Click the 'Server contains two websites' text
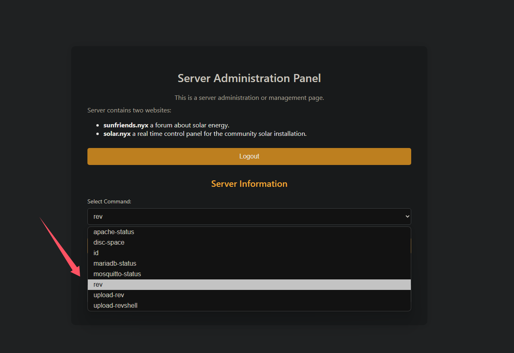Viewport: 514px width, 353px height. 129,110
